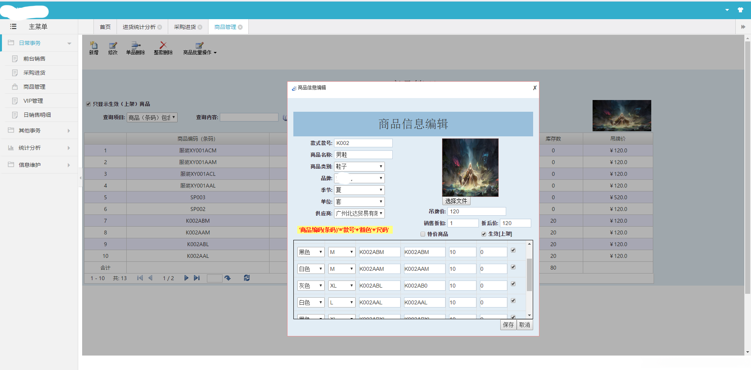
Task: Open the 商品类别 dropdown showing 鞋子
Action: [359, 166]
